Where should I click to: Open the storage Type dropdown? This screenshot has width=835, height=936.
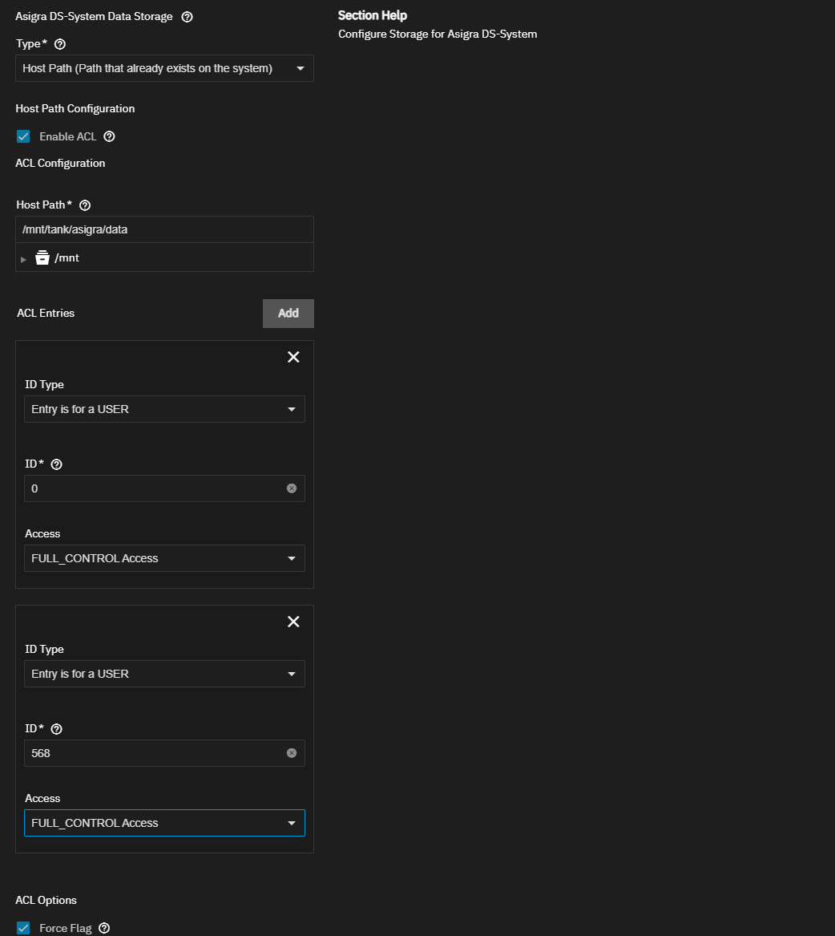coord(164,68)
